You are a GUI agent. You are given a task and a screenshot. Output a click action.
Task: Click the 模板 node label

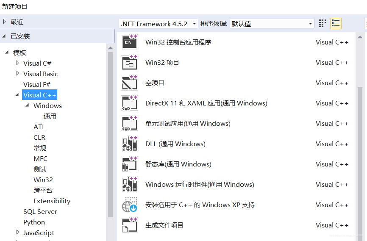[x=19, y=53]
